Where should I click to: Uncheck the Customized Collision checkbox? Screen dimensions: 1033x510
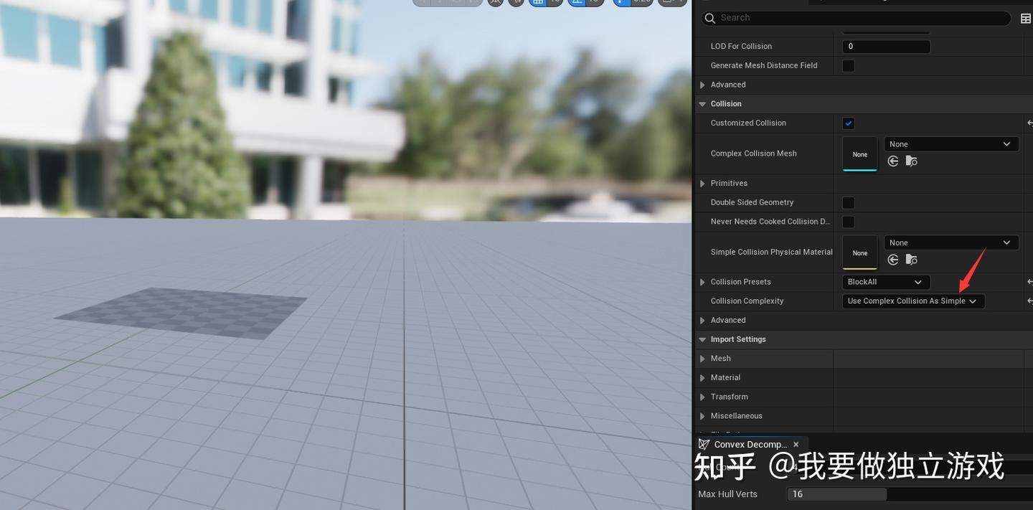click(848, 123)
